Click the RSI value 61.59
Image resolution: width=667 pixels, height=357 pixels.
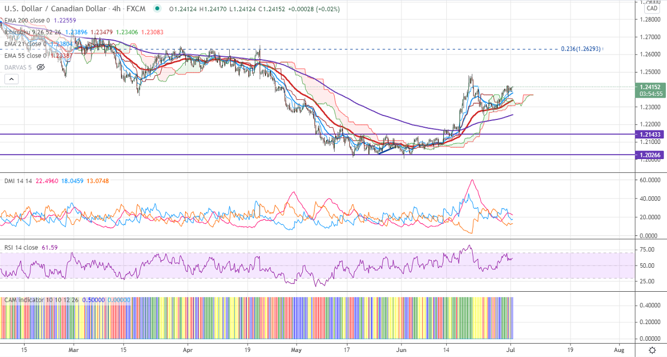click(x=50, y=247)
